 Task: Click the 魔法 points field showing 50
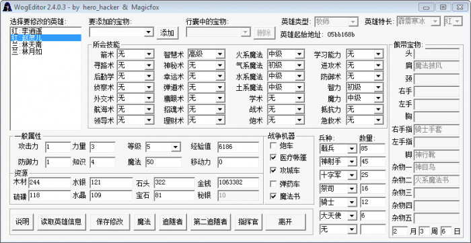tap(164, 162)
